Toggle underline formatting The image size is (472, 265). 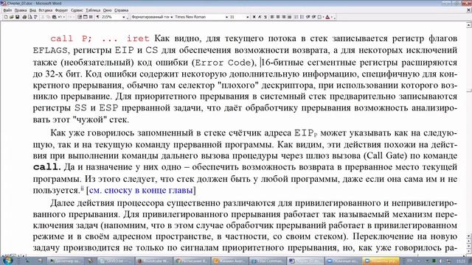tap(265, 17)
